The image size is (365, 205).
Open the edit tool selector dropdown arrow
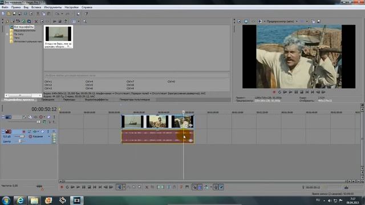(x=124, y=187)
